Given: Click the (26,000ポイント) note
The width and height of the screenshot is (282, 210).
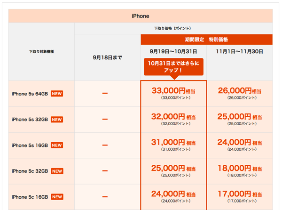Looking at the screenshot, I should coord(242,98).
